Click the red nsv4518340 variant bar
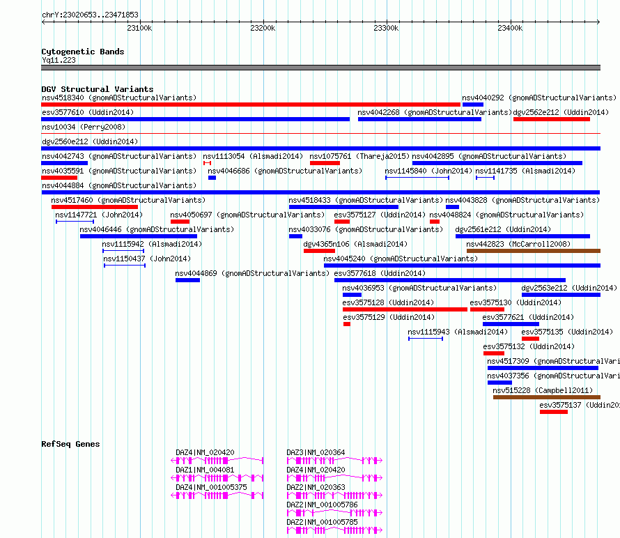 point(251,105)
